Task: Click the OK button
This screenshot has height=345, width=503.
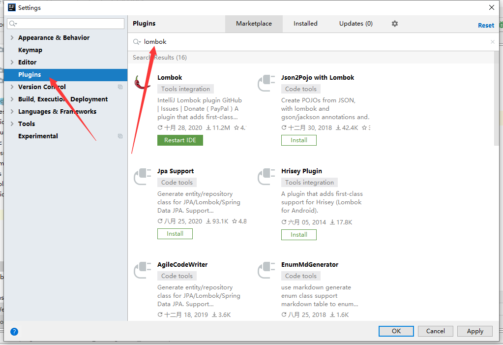Action: [396, 331]
